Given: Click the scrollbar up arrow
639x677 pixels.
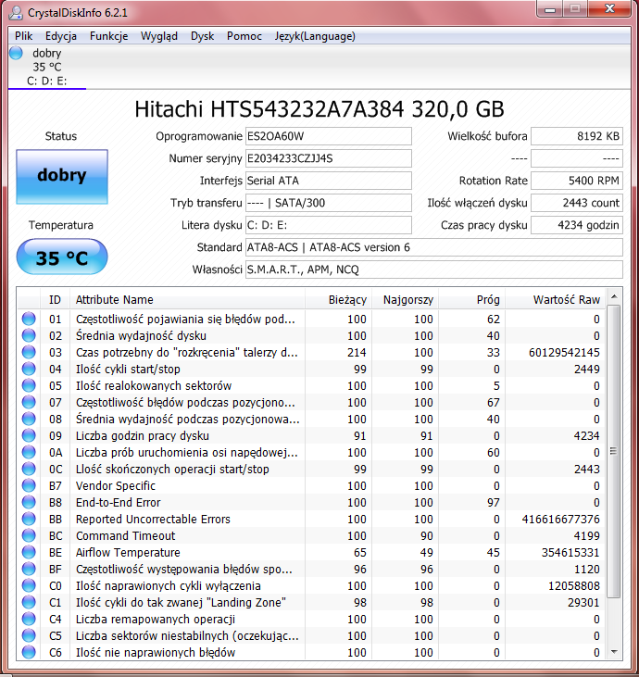Looking at the screenshot, I should click(614, 296).
